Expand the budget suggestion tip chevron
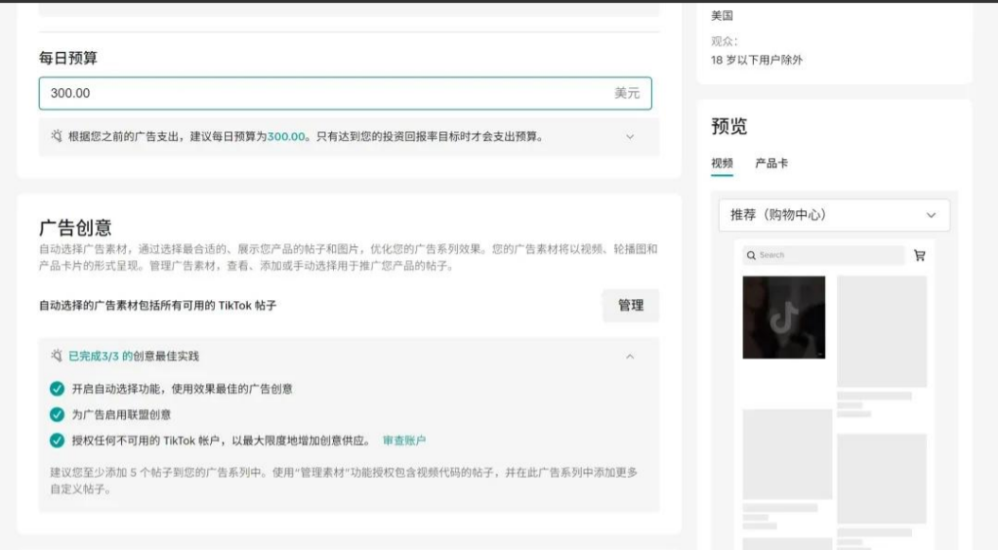The image size is (998, 550). click(629, 137)
